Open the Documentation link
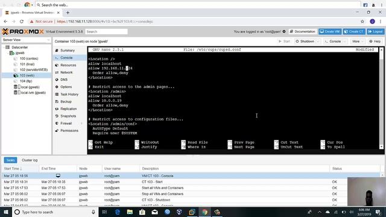386x217 pixels. pos(303,31)
